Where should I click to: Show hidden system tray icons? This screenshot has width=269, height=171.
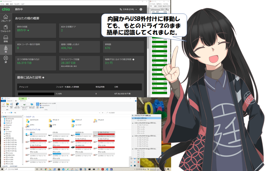[x=135, y=169]
